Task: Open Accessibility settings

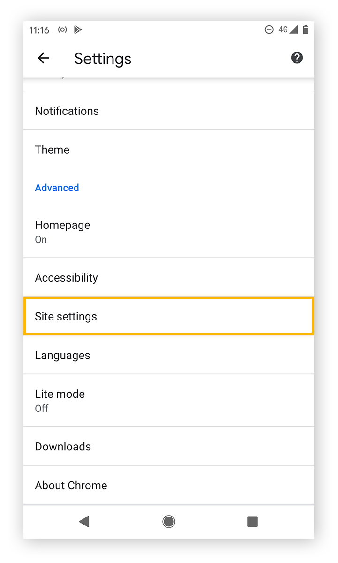Action: coord(169,277)
